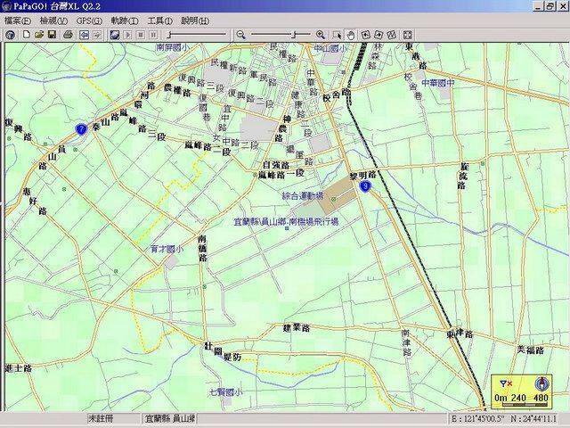Click the 東津路 road label
Viewport: 570px width, 428px height.
pos(460,333)
